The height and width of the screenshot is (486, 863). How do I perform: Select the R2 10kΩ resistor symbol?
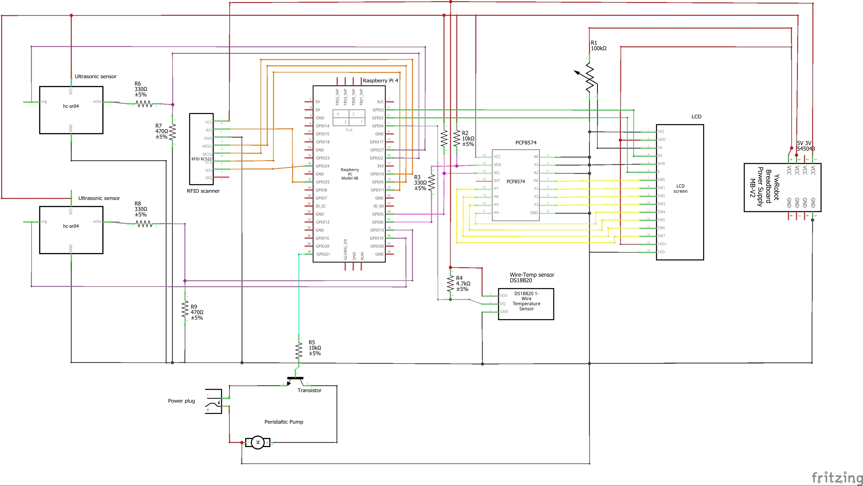point(457,138)
